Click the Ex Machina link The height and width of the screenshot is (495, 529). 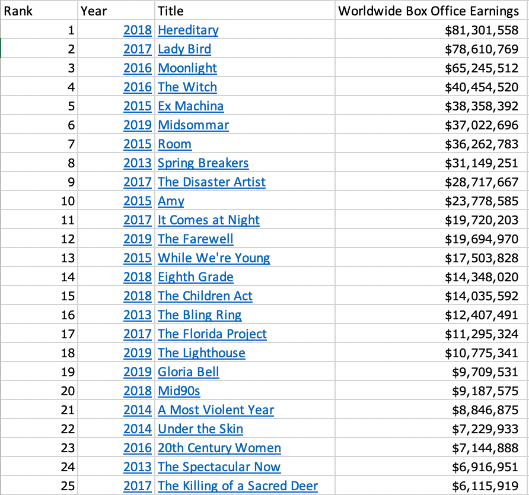click(191, 106)
